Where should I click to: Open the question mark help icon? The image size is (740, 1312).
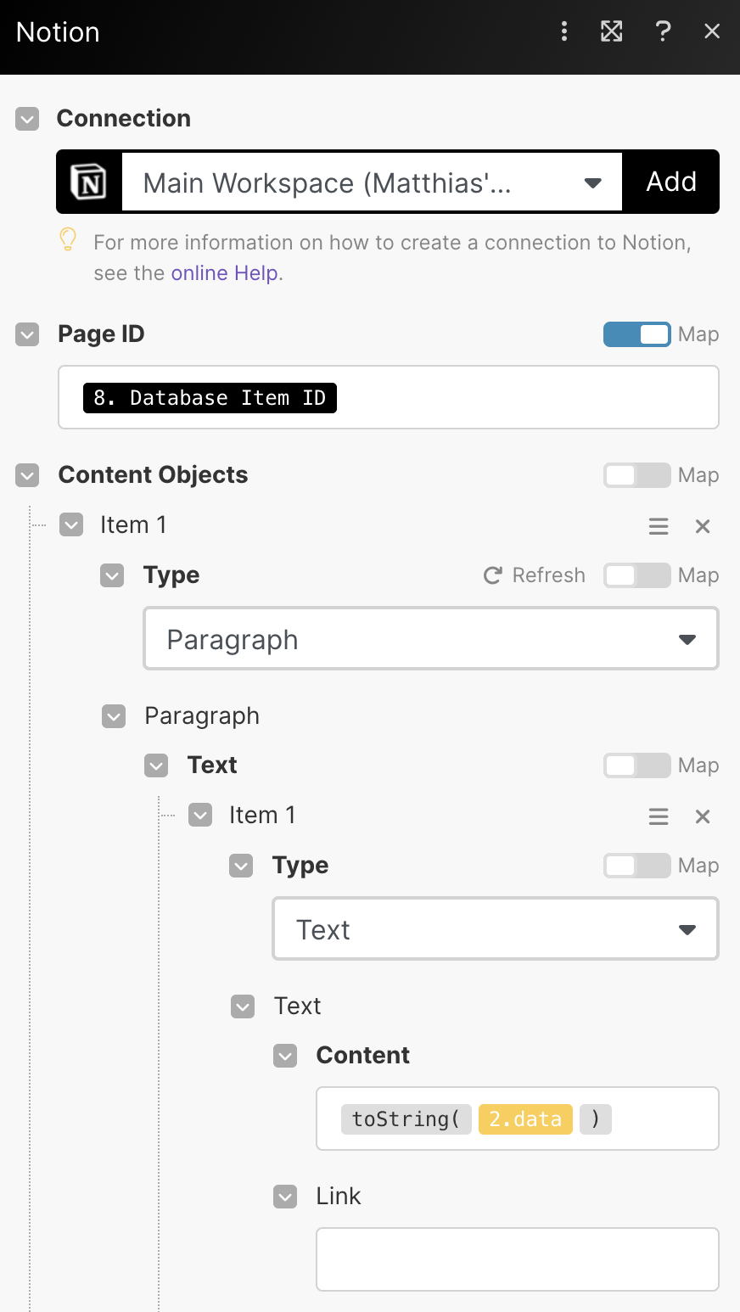click(x=663, y=32)
